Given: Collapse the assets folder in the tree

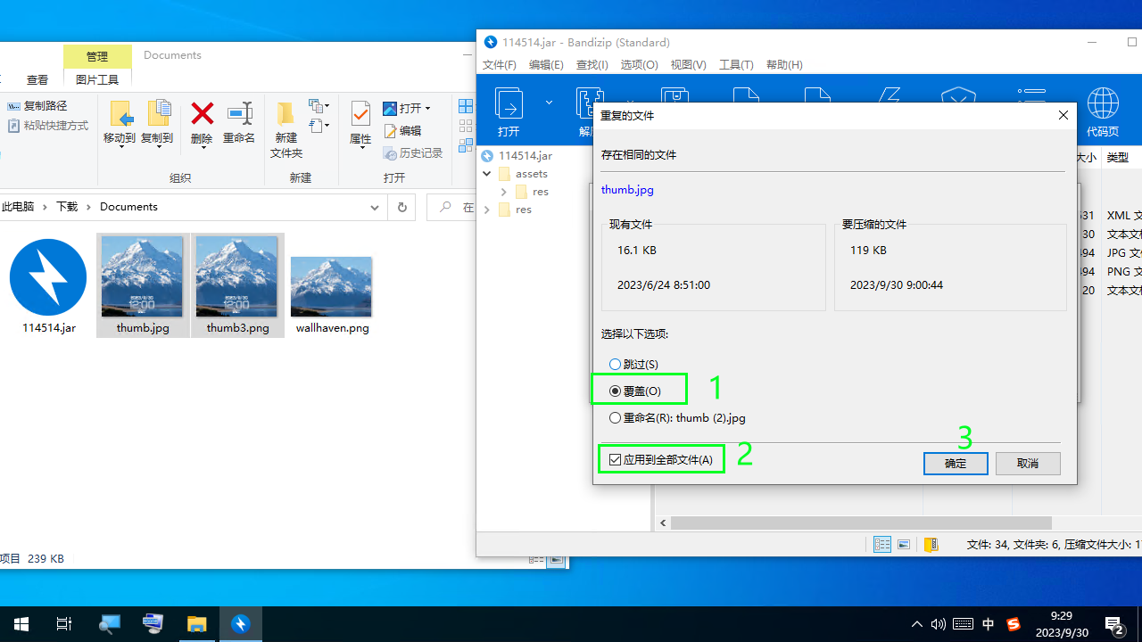Looking at the screenshot, I should click(x=487, y=174).
